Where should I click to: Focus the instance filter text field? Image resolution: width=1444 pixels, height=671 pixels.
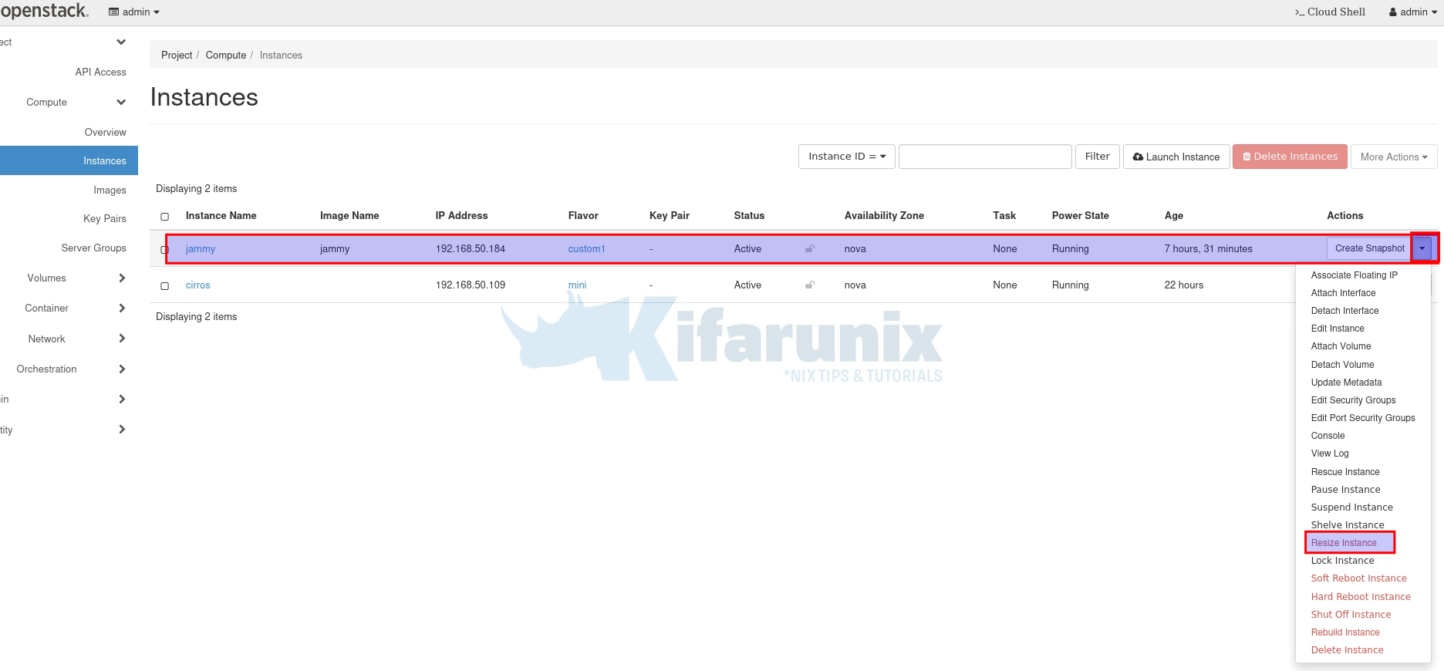[x=985, y=157]
